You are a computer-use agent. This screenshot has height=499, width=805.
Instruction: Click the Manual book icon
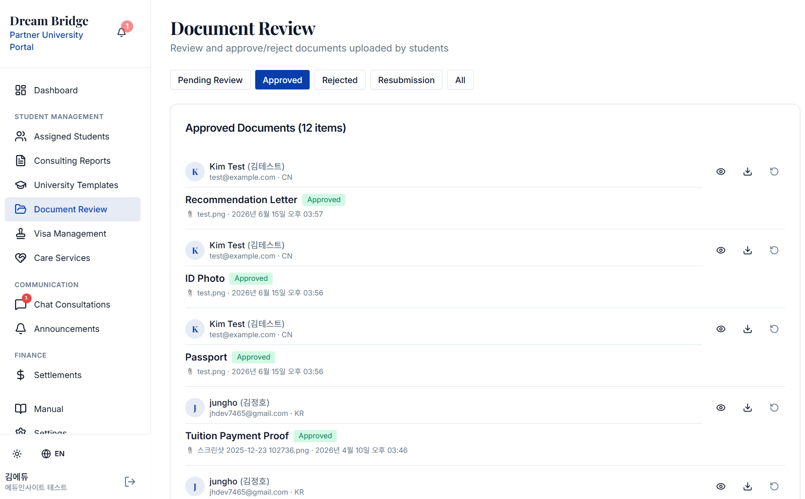pos(20,409)
